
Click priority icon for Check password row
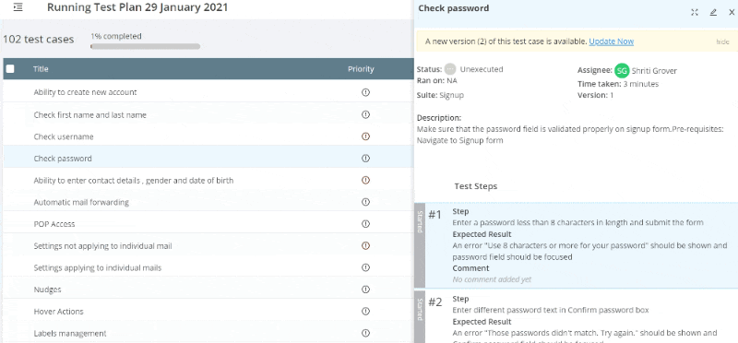(365, 159)
